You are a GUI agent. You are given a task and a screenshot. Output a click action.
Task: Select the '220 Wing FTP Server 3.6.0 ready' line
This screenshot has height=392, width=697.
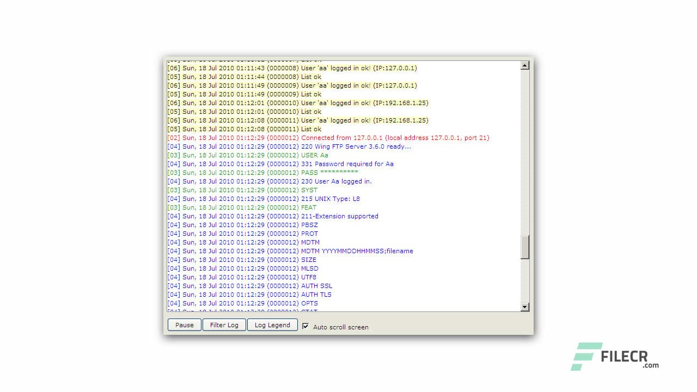pos(289,146)
